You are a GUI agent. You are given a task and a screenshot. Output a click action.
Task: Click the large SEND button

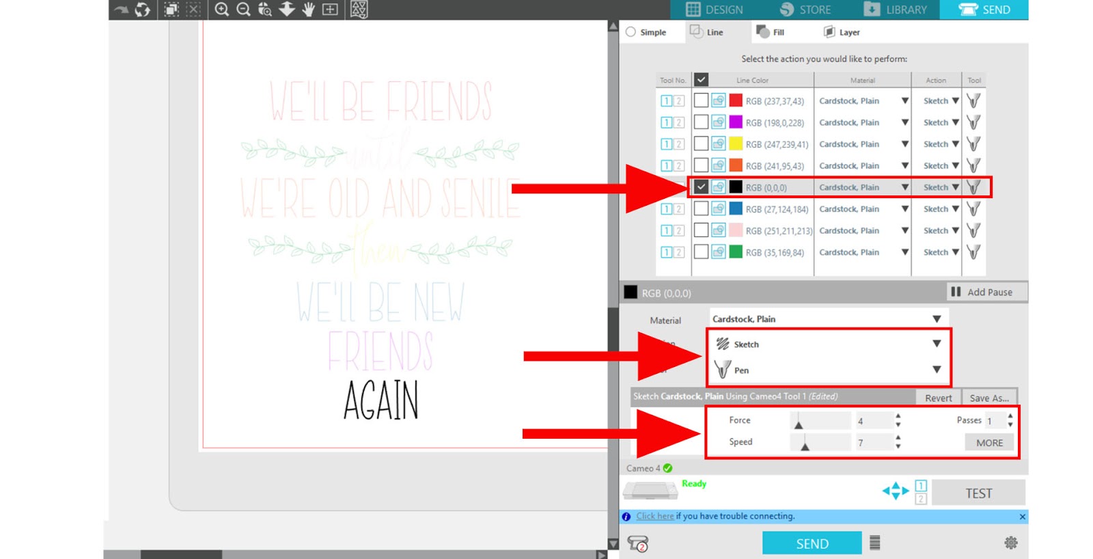coord(812,543)
